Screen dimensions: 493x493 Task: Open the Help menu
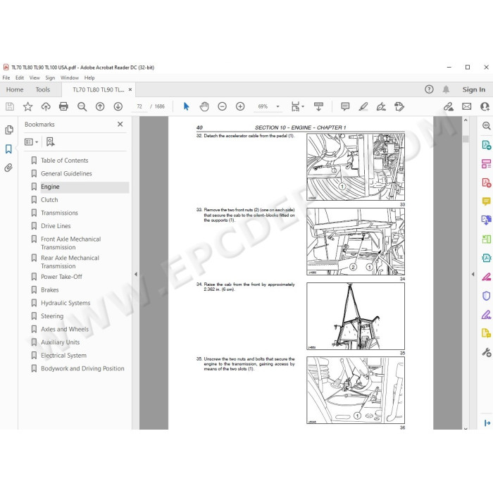click(x=89, y=77)
